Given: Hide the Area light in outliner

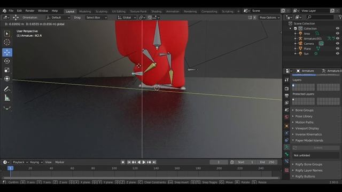Looking at the screenshot, I should (337, 34).
